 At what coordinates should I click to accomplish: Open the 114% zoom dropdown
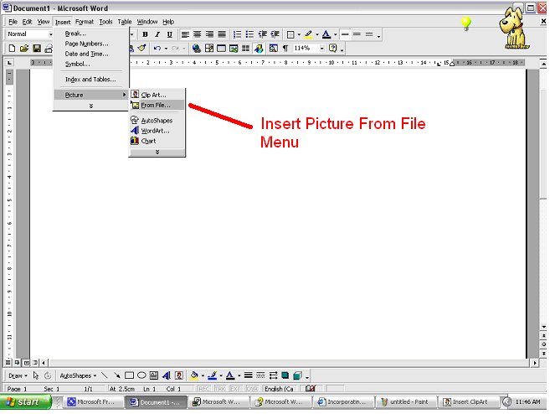pos(321,48)
